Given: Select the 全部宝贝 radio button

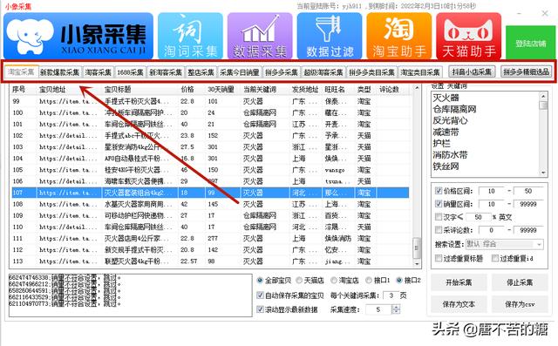Looking at the screenshot, I should [260, 281].
